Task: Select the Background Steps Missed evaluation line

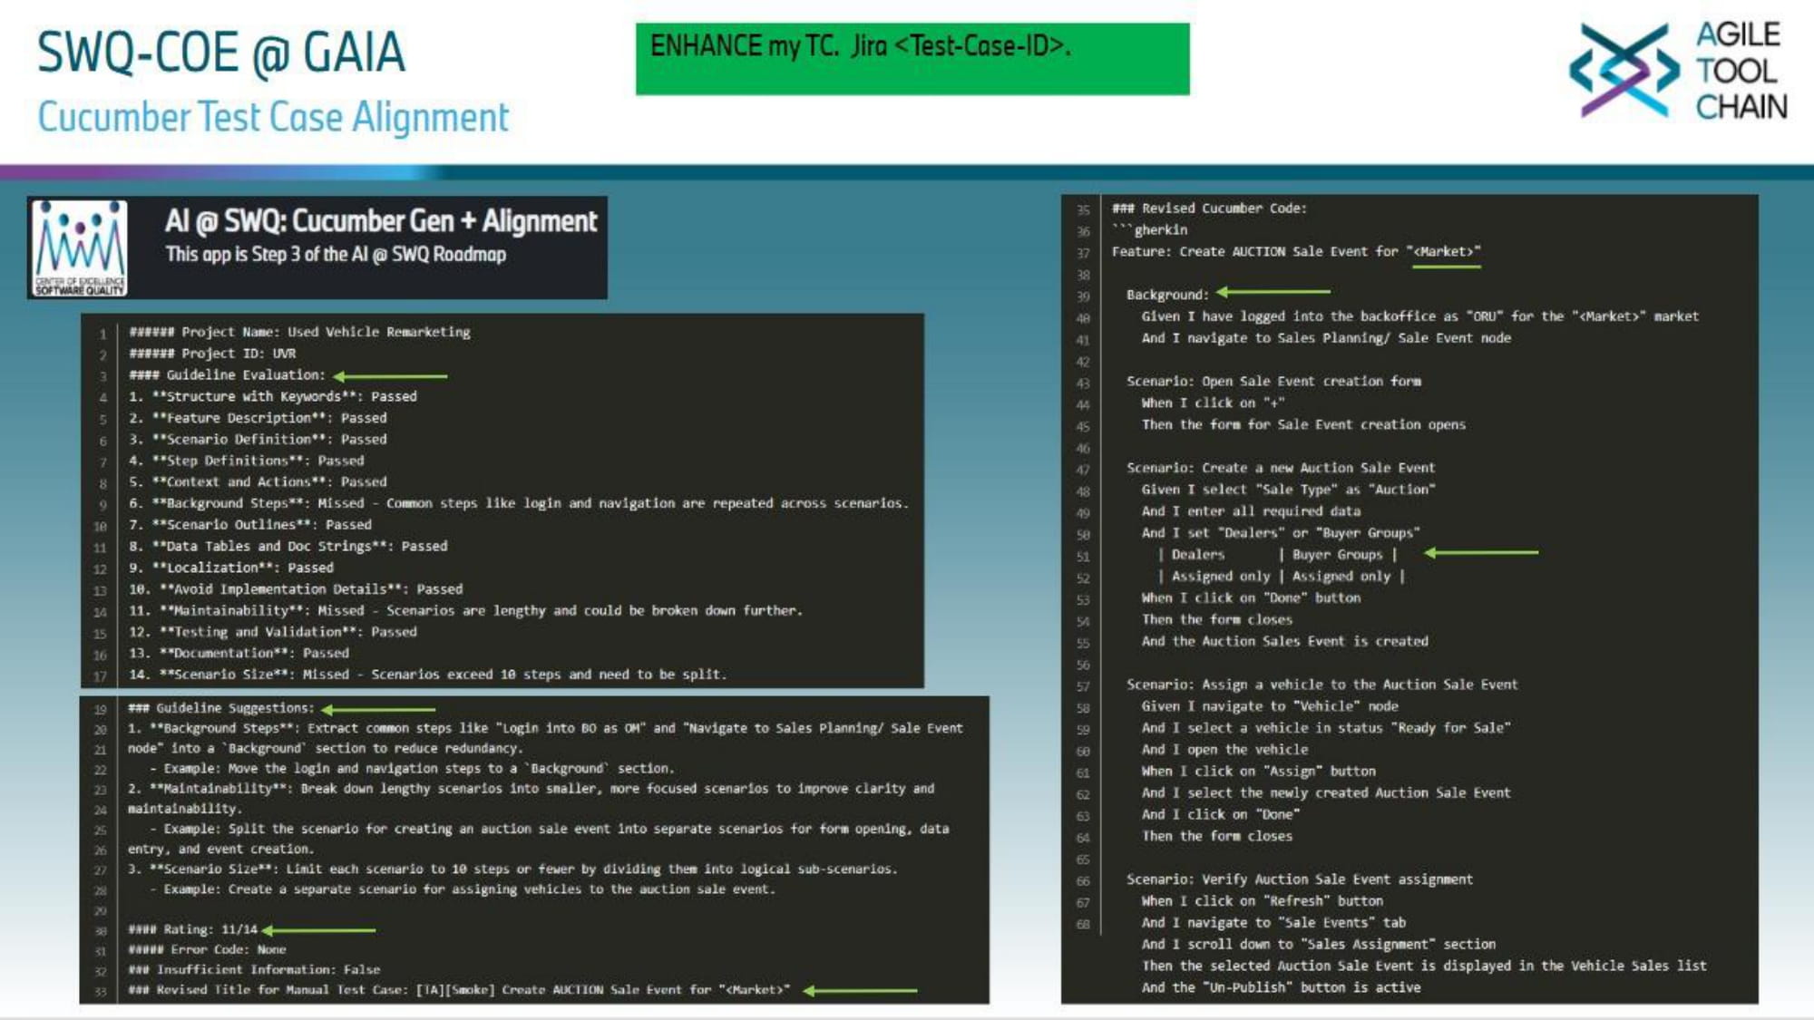Action: tap(517, 503)
